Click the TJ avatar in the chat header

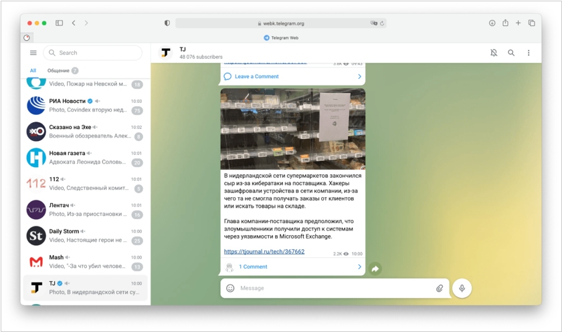[x=165, y=53]
